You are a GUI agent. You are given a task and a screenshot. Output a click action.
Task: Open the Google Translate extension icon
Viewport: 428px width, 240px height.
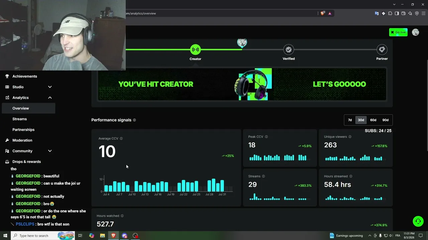(377, 13)
